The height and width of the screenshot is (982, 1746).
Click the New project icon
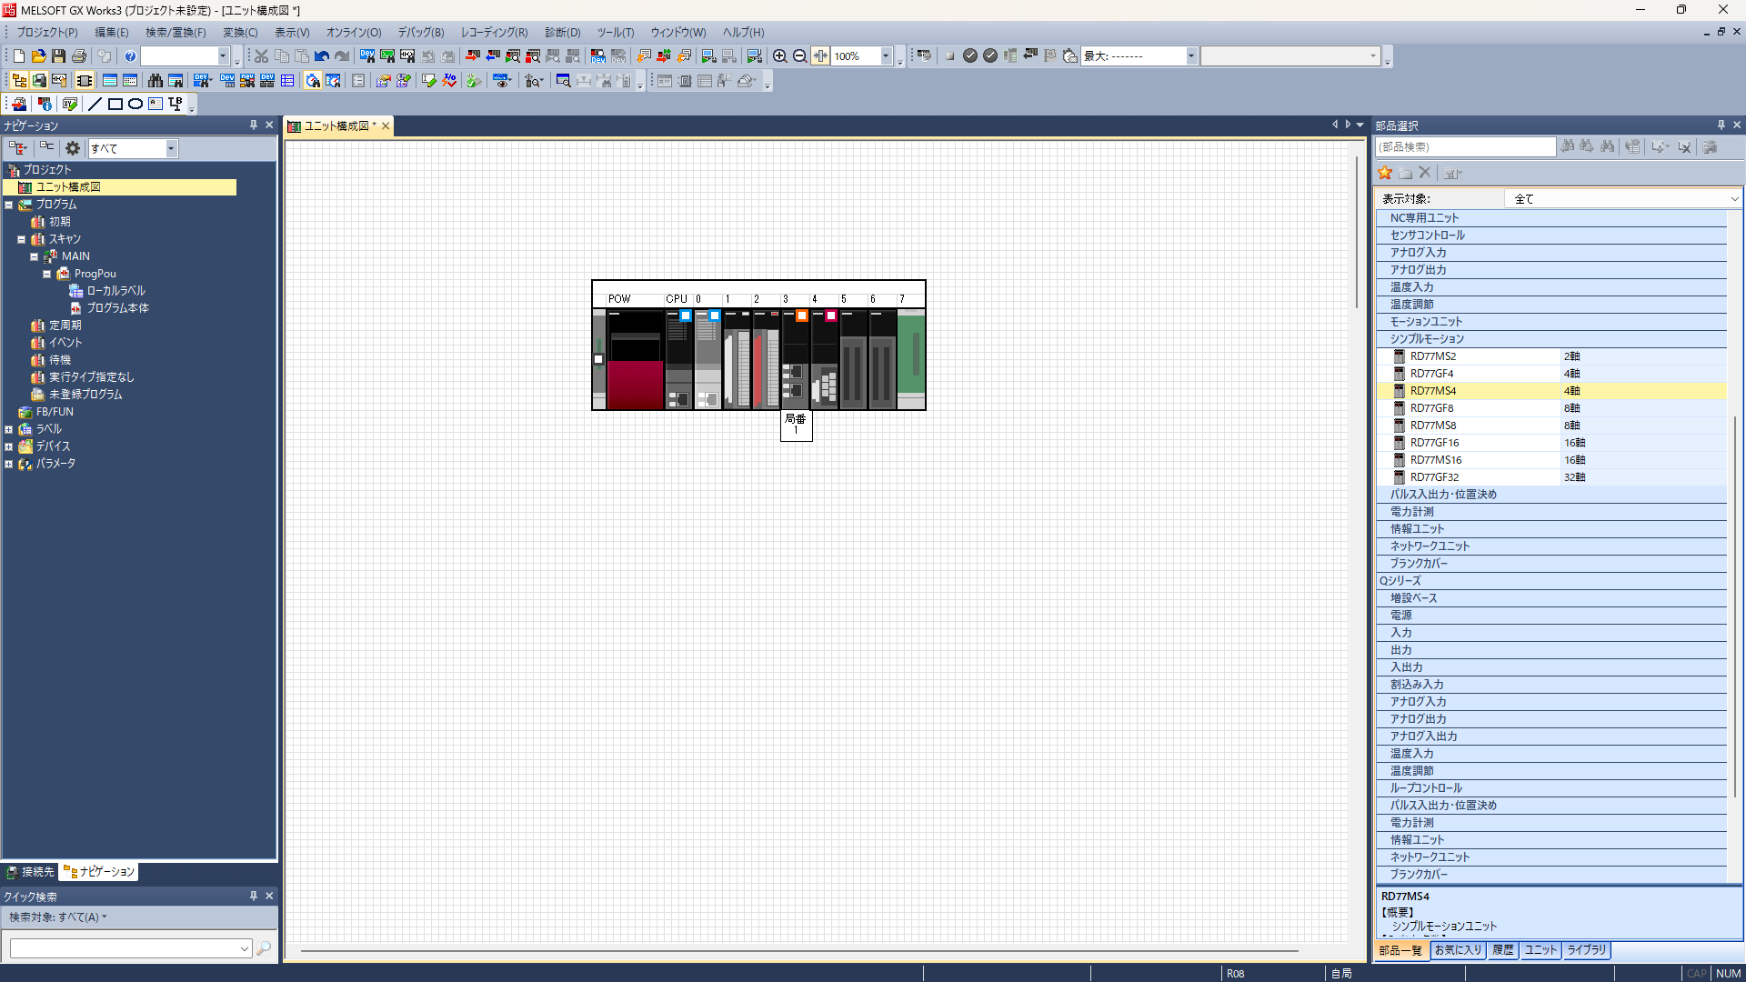pos(19,56)
